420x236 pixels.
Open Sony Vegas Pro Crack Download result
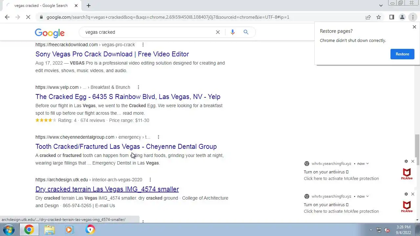pos(112,54)
